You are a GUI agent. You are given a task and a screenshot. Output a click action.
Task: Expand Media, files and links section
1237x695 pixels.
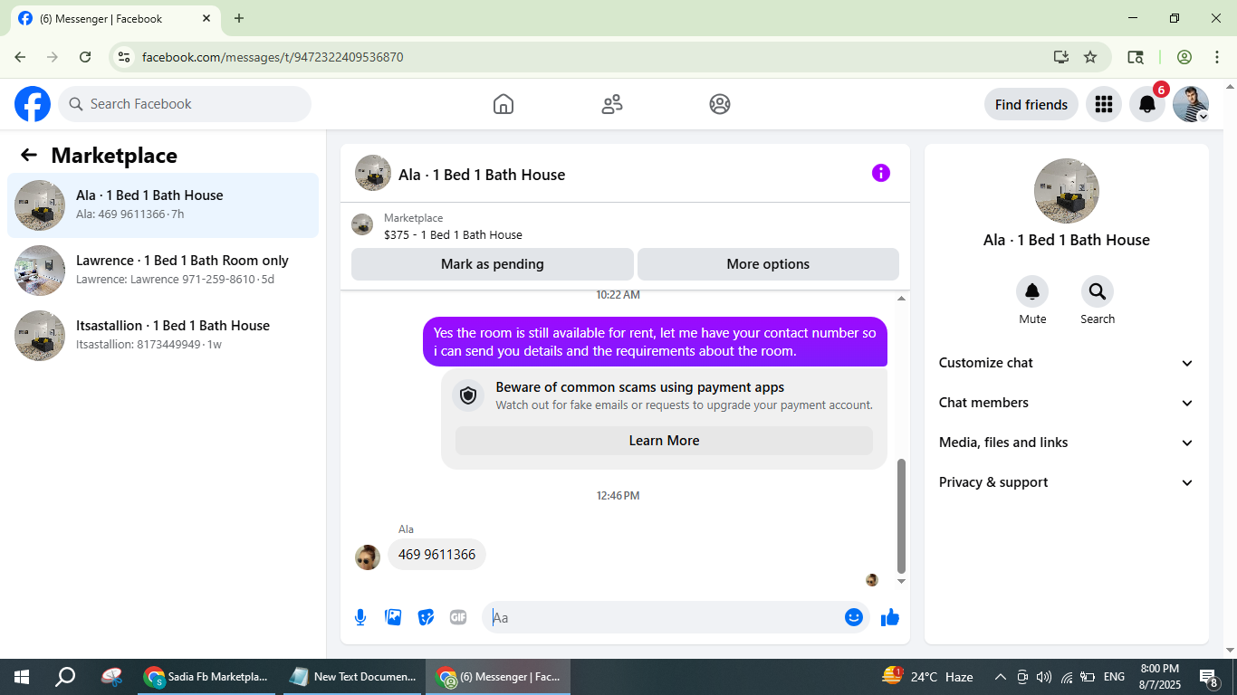tap(1067, 443)
